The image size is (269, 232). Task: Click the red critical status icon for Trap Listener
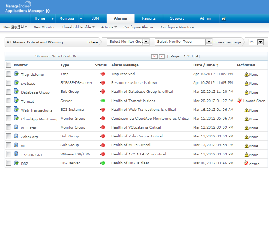pyautogui.click(x=102, y=74)
